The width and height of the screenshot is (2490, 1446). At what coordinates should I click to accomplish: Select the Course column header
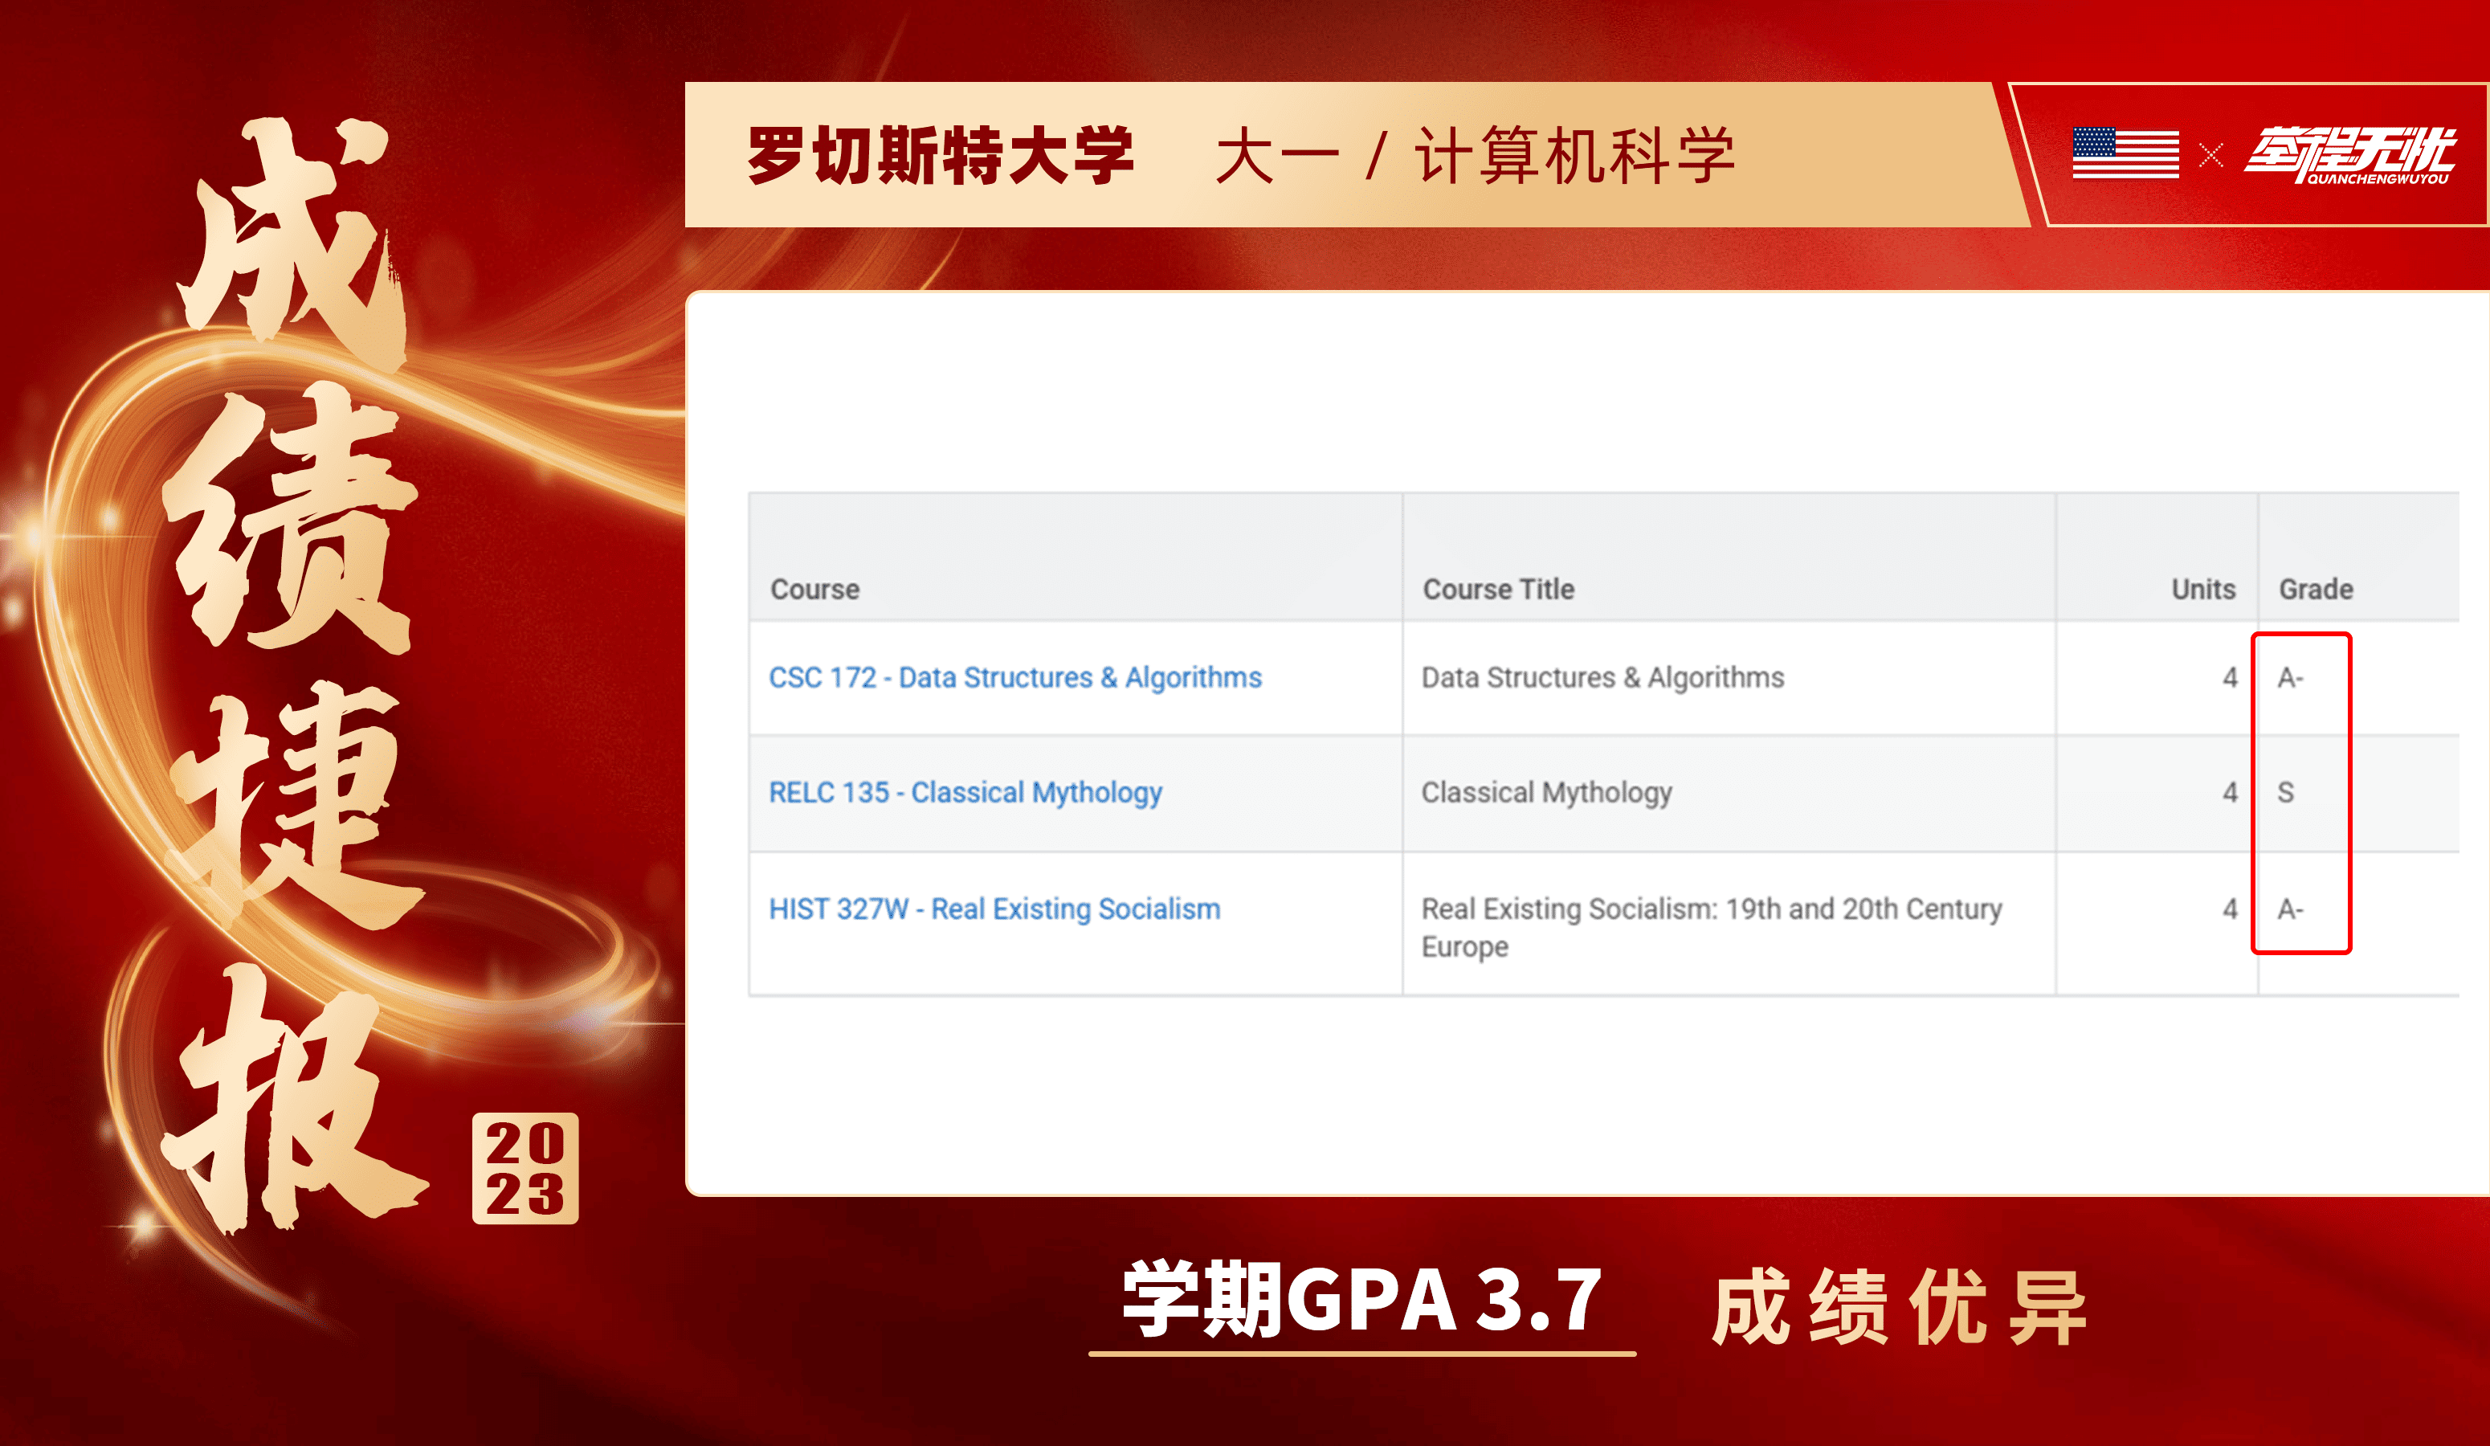(x=813, y=588)
